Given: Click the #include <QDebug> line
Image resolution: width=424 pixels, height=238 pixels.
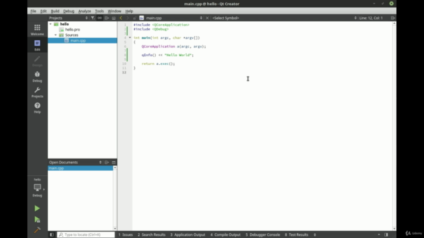Looking at the screenshot, I should (151, 29).
